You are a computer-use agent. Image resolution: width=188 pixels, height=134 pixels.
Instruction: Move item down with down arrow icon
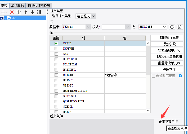pos(33,12)
